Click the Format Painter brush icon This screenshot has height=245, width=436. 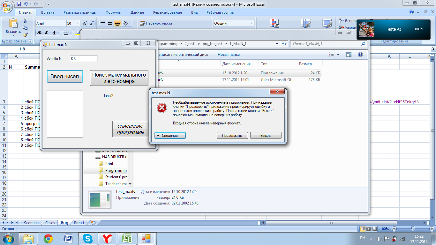click(x=25, y=35)
